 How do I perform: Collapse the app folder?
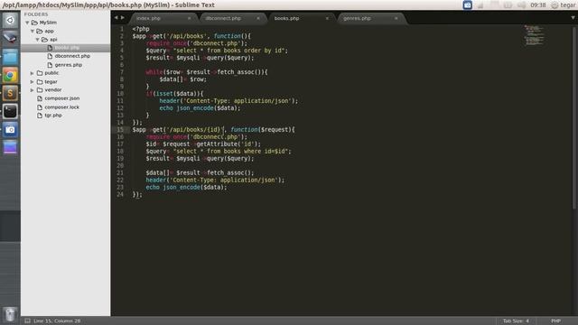33,31
